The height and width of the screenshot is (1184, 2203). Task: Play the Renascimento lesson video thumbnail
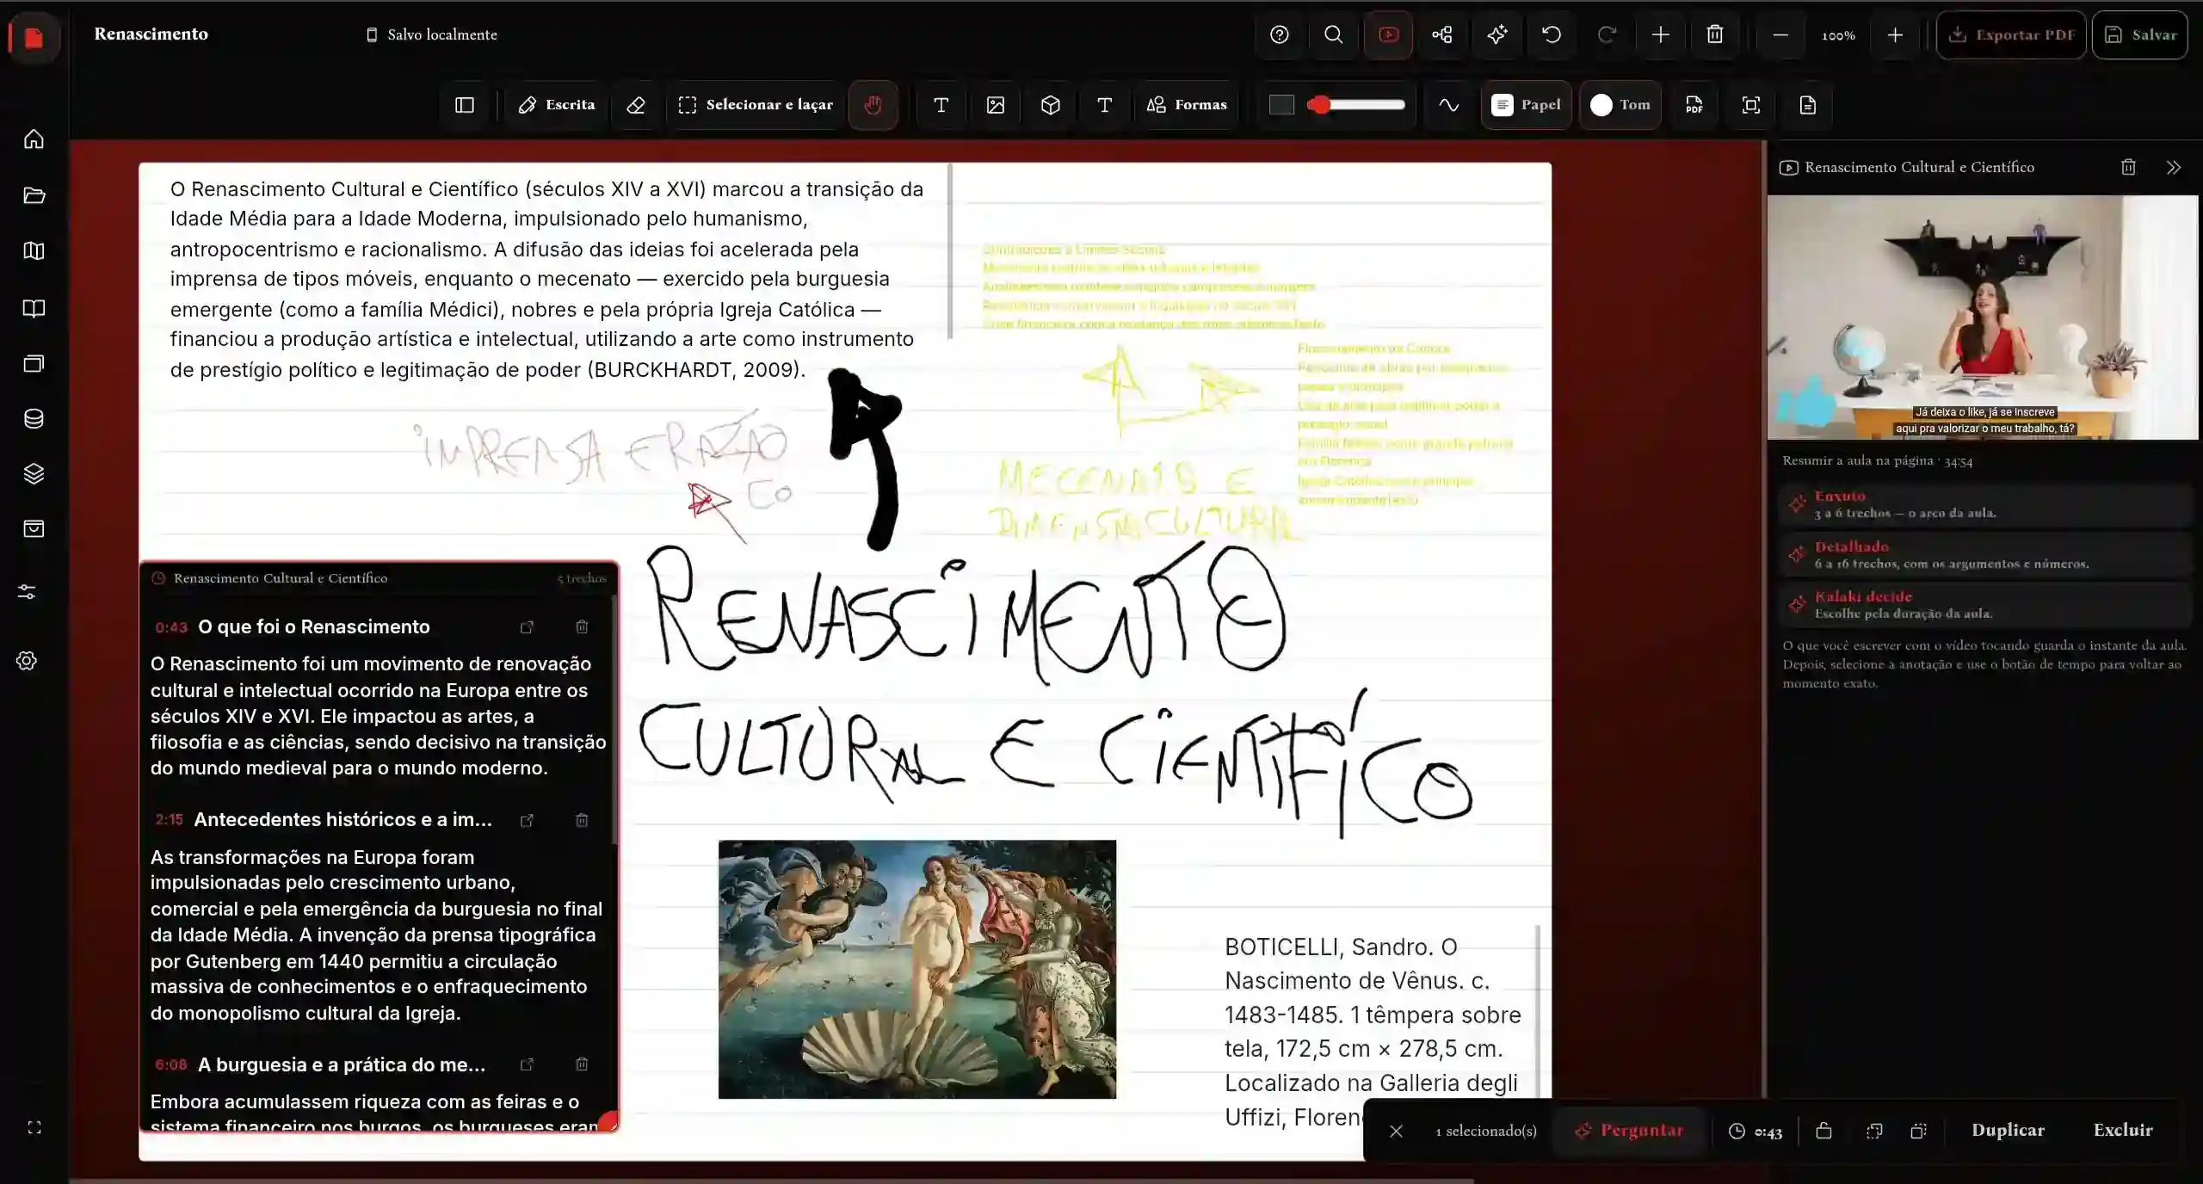[x=1983, y=317]
